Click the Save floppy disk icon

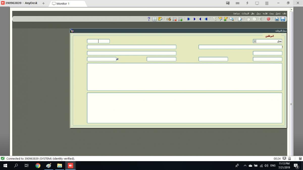tap(283, 19)
